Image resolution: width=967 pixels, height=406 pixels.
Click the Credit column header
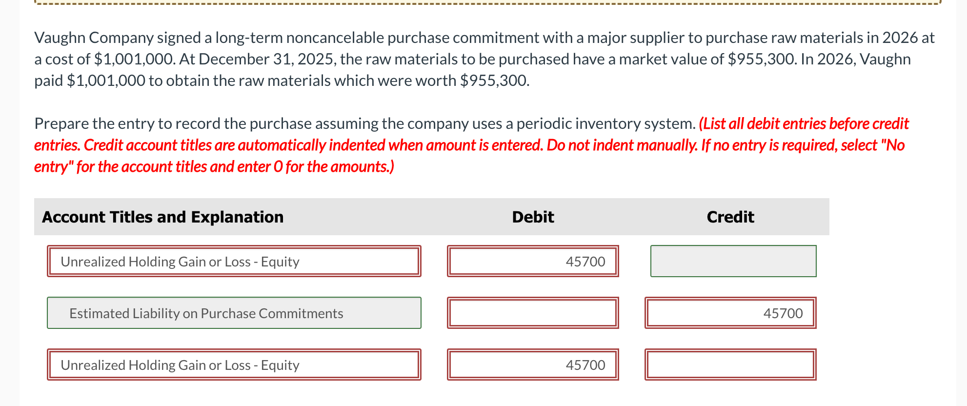[730, 217]
